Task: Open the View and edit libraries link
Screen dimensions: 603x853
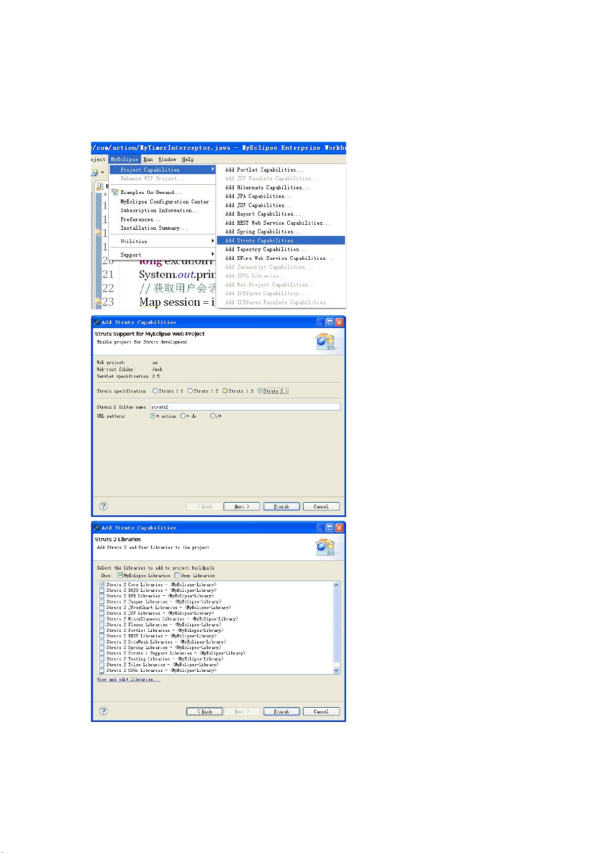Action: (x=128, y=679)
